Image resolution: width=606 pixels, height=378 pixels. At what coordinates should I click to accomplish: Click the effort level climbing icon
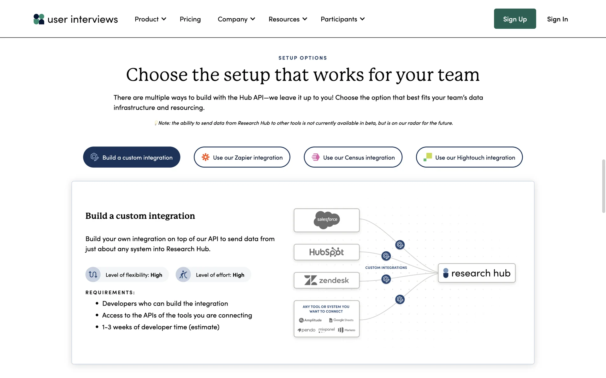click(x=183, y=275)
